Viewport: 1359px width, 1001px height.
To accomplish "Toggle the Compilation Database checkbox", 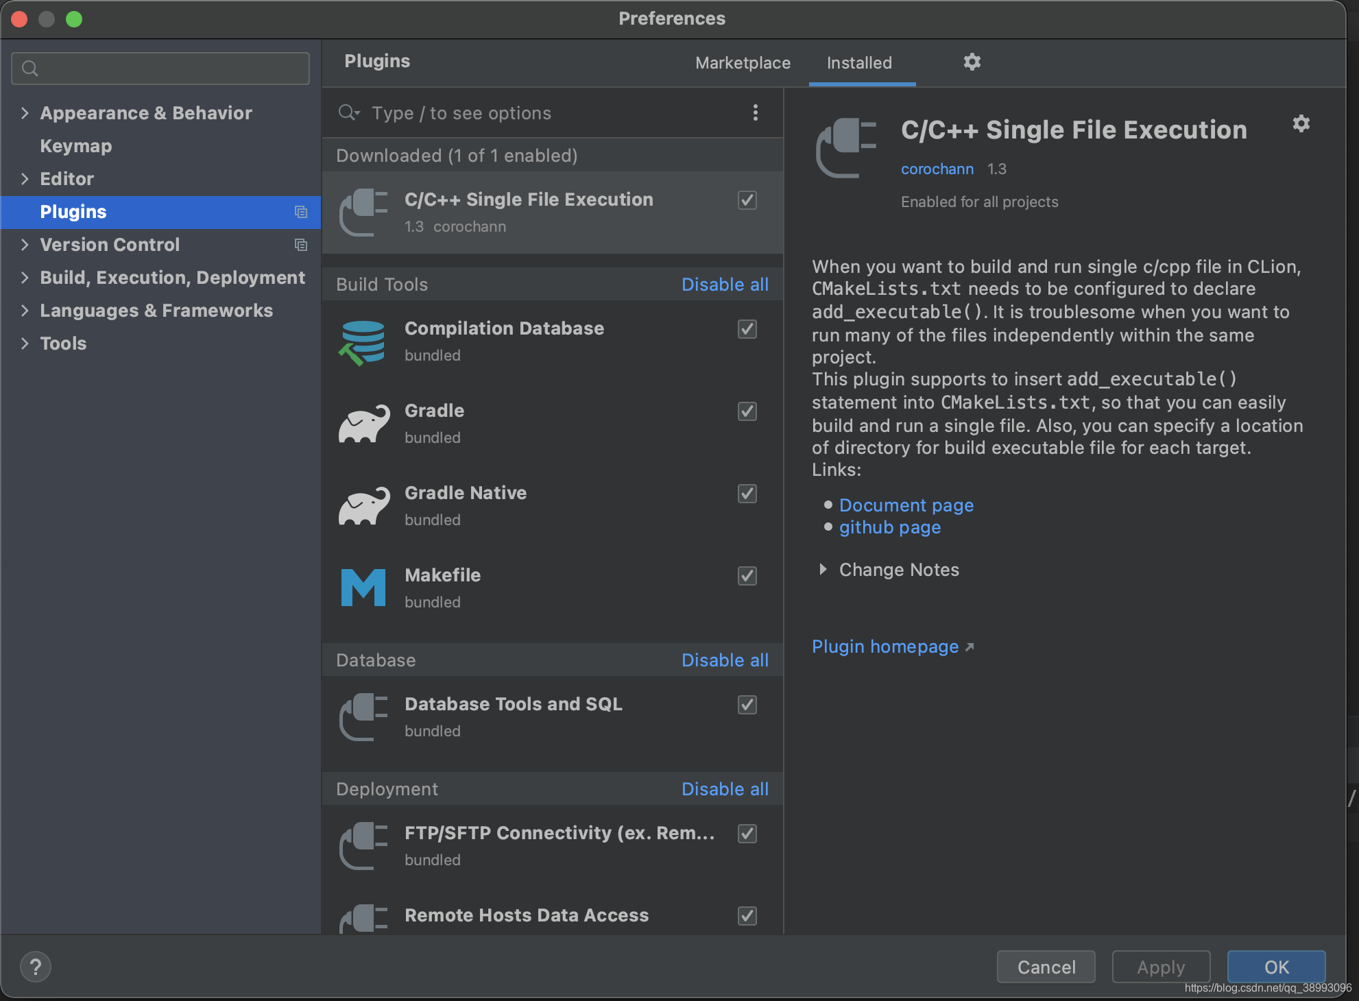I will (747, 329).
